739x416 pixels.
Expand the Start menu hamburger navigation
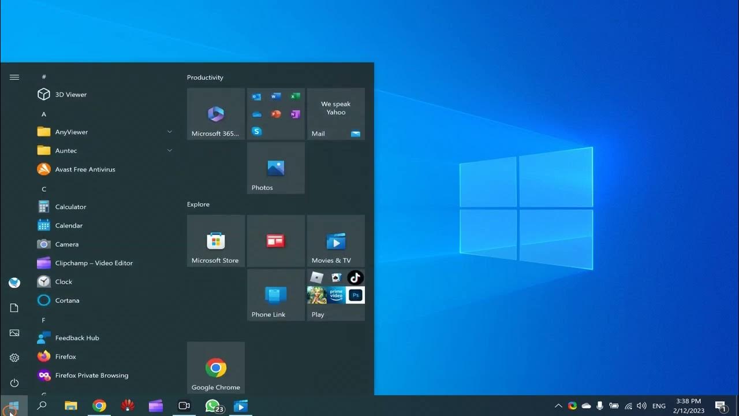[x=14, y=77]
